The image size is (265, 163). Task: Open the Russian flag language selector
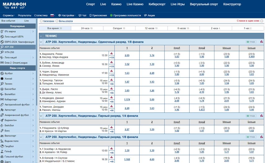tap(52, 16)
